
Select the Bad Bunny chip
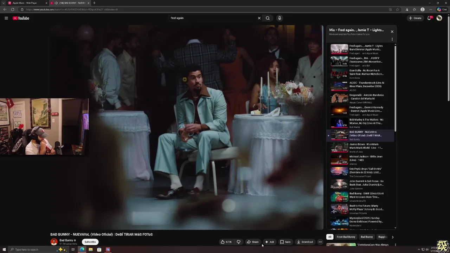[x=367, y=237]
